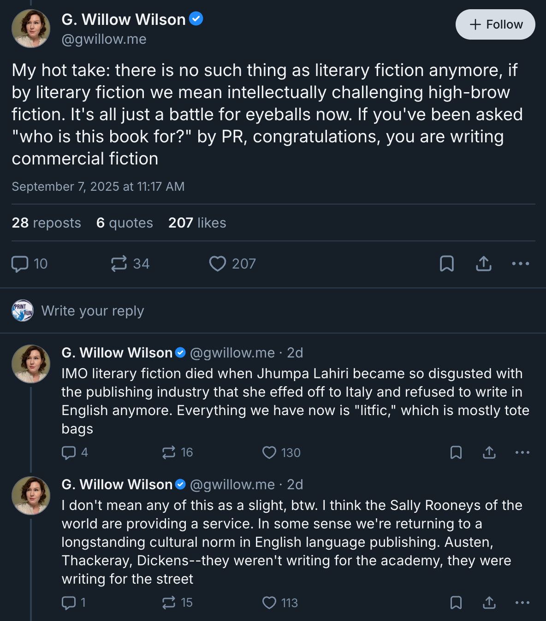Image resolution: width=546 pixels, height=621 pixels.
Task: View the 6 quotes list
Action: coord(125,223)
